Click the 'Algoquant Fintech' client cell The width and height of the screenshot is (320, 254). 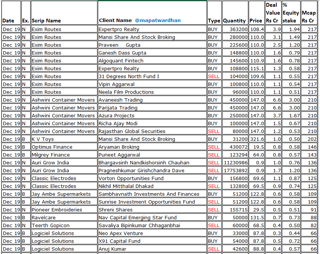(152, 61)
